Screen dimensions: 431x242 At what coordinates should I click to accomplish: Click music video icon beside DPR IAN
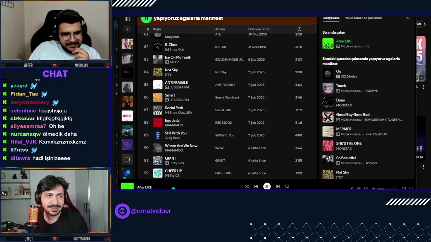pos(338,163)
